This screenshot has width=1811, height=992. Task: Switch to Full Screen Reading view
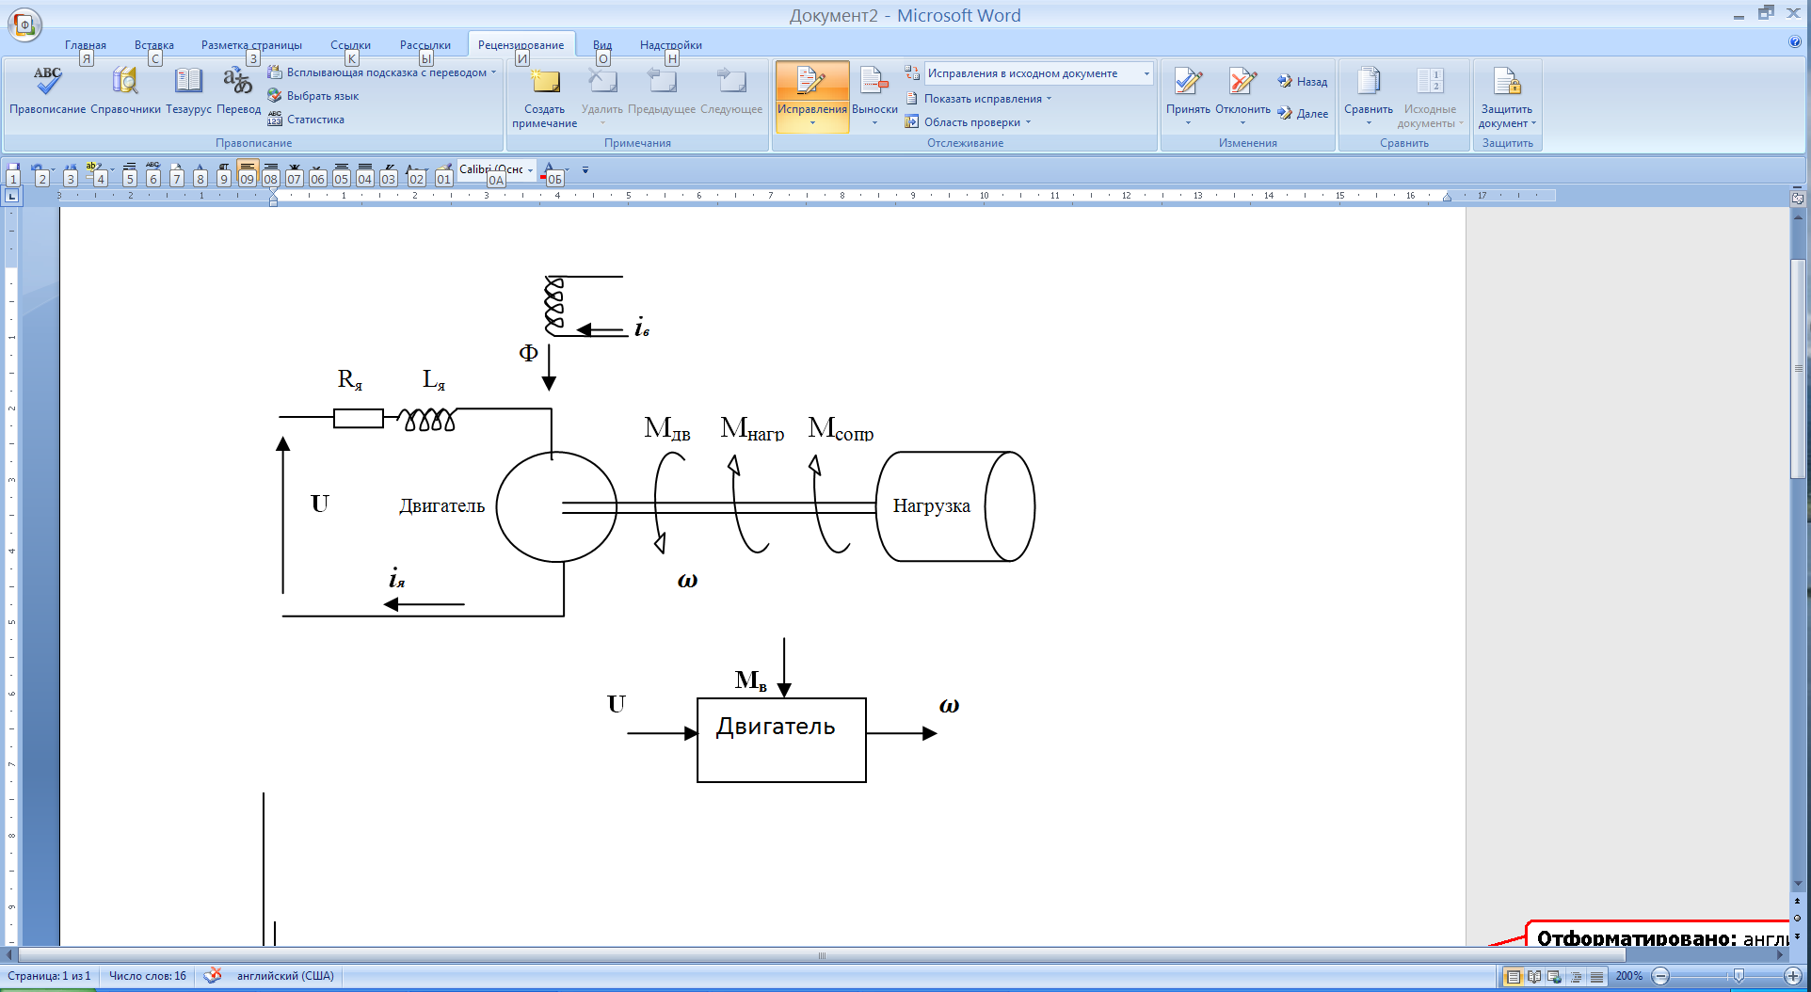click(1534, 976)
